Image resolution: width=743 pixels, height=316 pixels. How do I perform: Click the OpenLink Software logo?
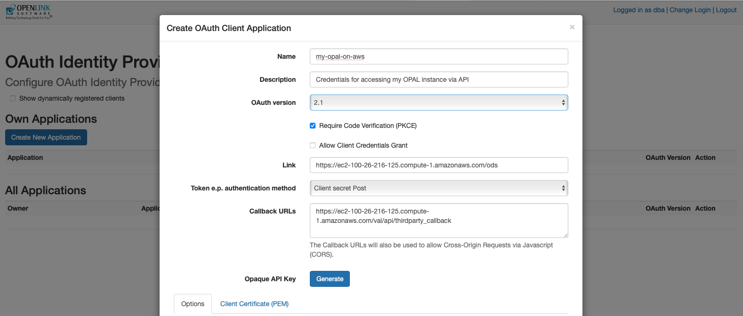pos(29,12)
